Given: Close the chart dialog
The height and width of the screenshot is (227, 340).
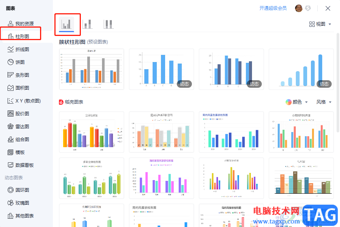Looking at the screenshot, I should [x=328, y=8].
